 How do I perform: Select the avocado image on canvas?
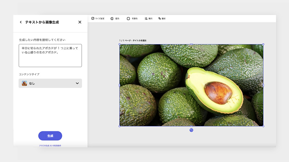point(191,85)
